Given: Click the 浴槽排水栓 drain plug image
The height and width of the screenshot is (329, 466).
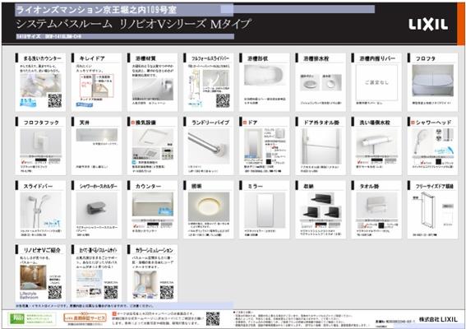Looking at the screenshot, I should (321, 82).
